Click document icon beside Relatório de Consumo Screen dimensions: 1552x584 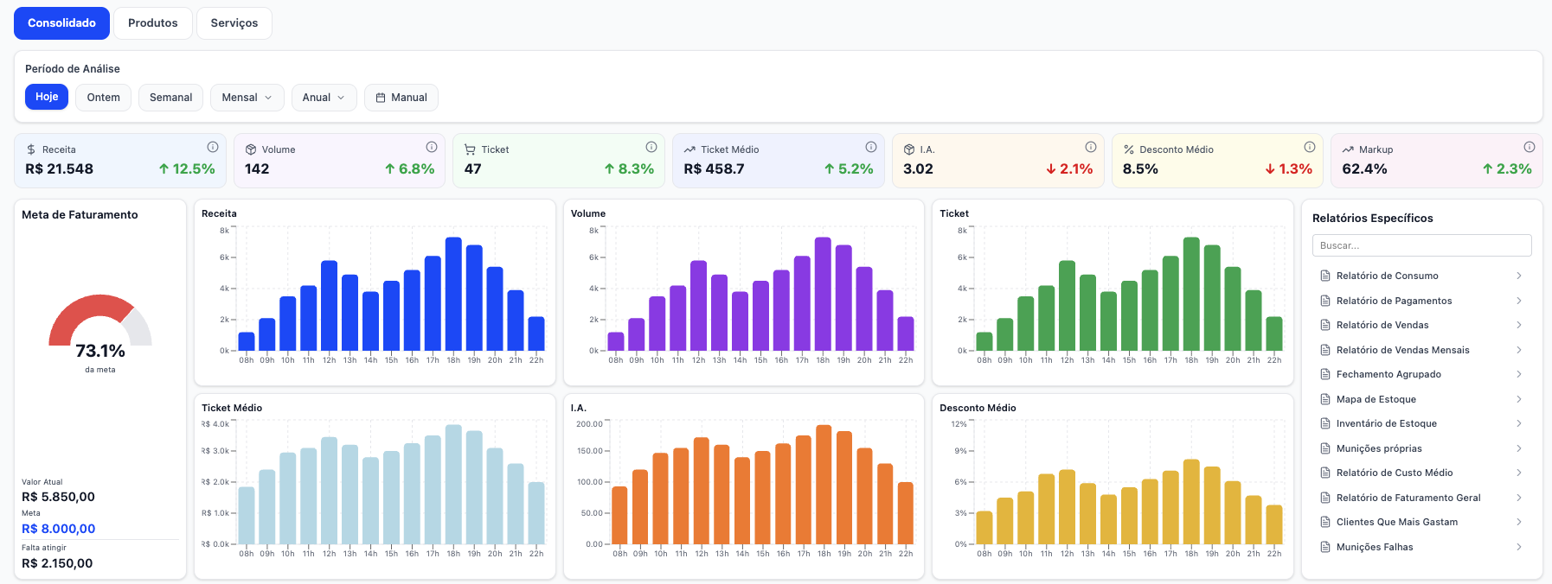click(x=1325, y=276)
